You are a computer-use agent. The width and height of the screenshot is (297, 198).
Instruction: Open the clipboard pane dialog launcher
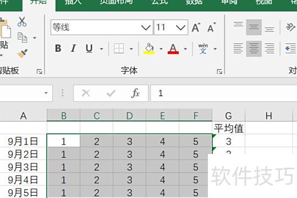[40, 71]
